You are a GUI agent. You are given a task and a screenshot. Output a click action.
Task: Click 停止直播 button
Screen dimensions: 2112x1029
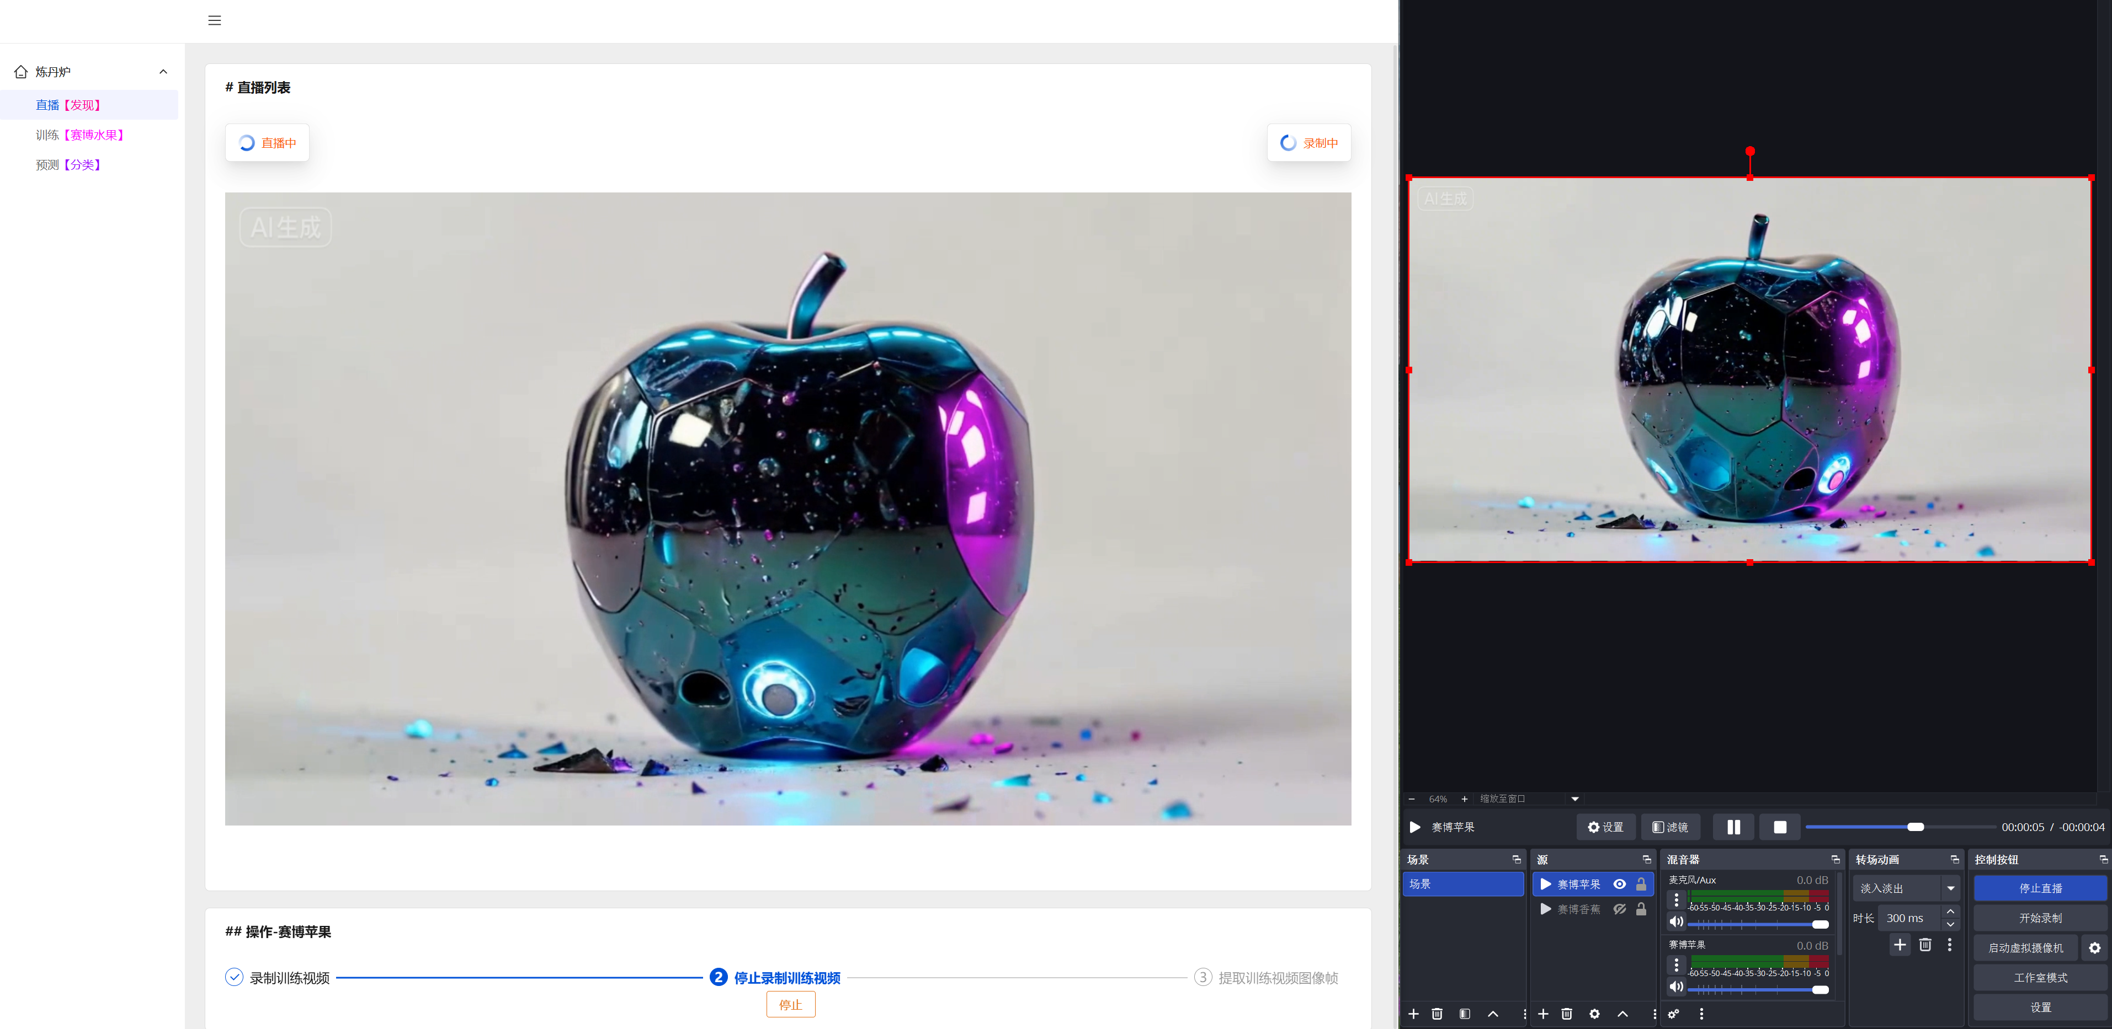(x=2040, y=888)
